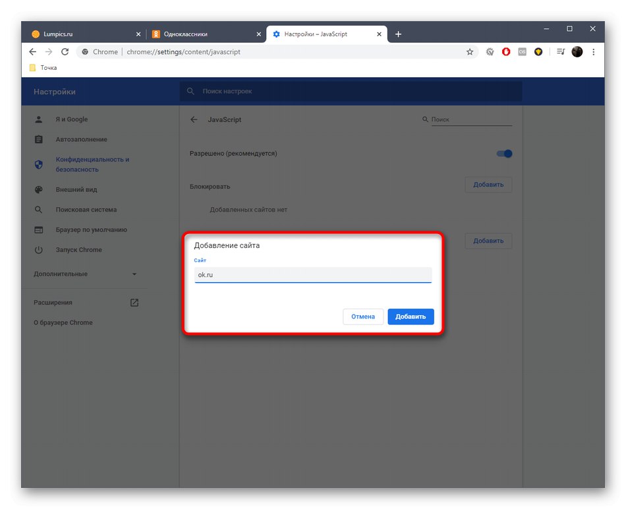
Task: Open the red Opera-style extension icon
Action: pos(506,51)
